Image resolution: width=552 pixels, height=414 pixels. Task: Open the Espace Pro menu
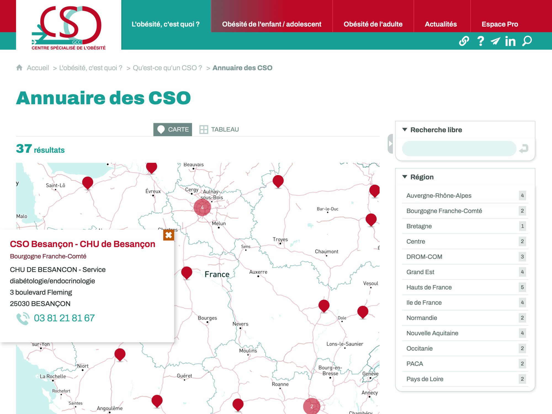500,24
